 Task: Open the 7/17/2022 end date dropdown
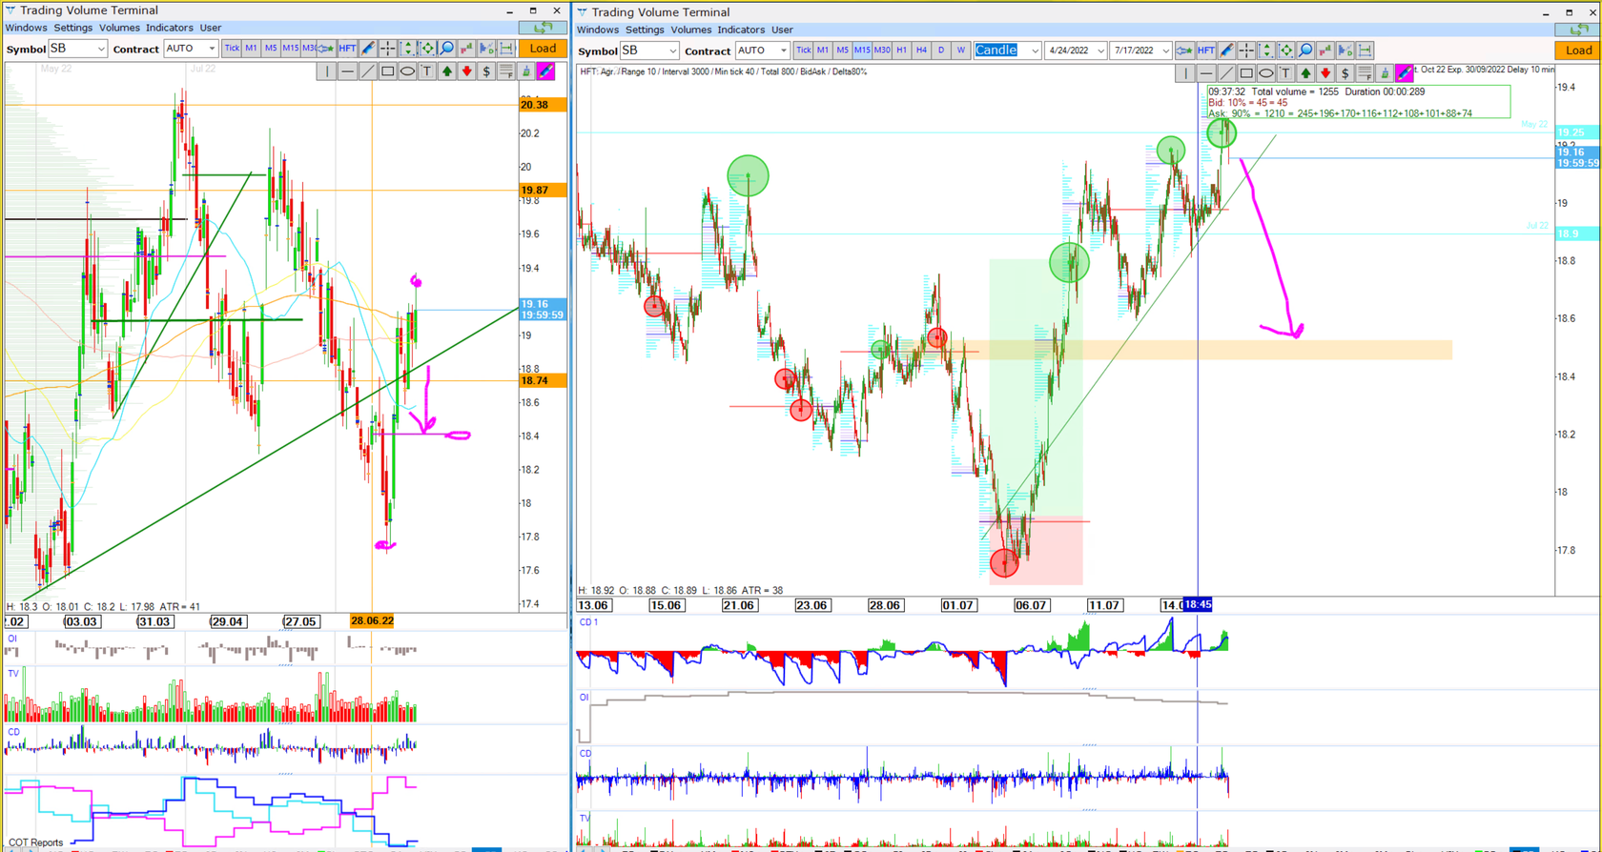(x=1165, y=51)
